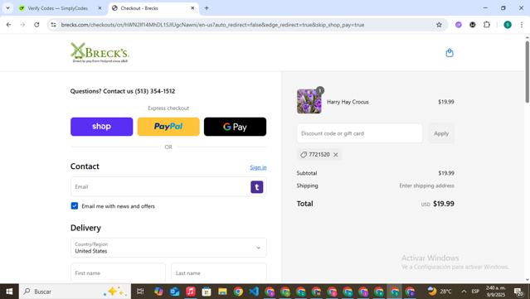Close the Verify Codes SimplyCodes tab

click(x=100, y=8)
